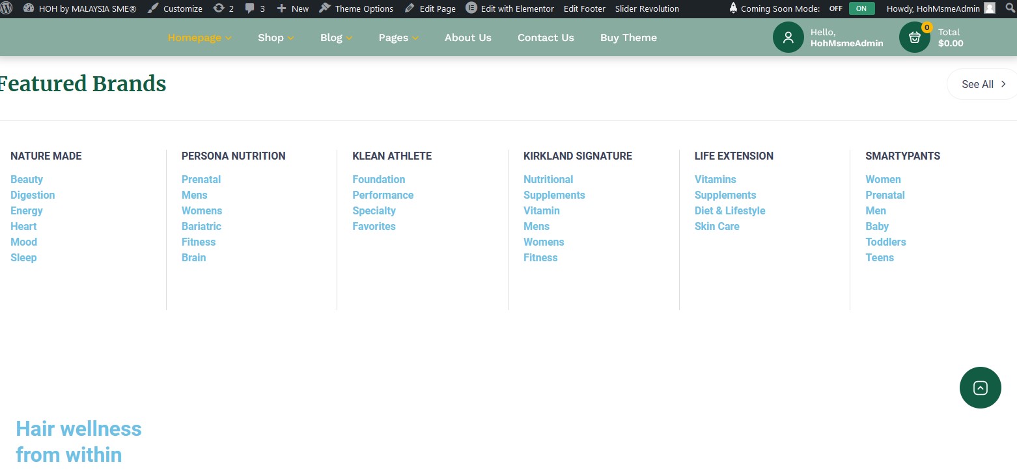Click the admin avatar in the admin bar

990,8
